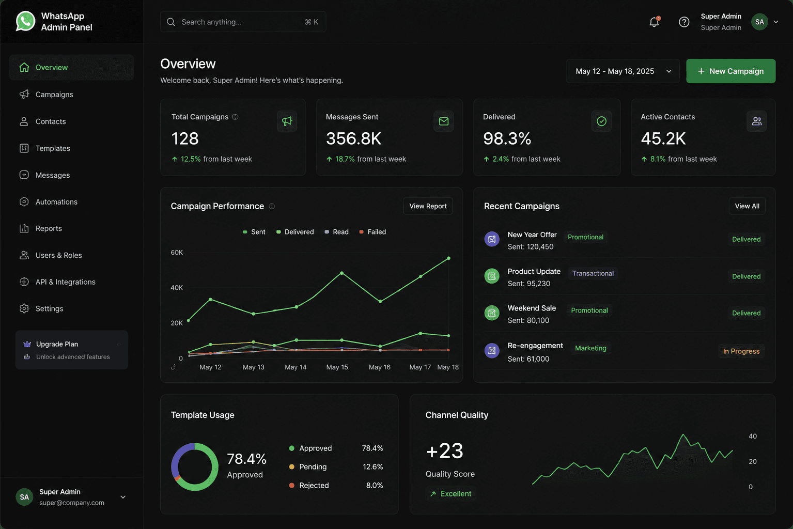
Task: Click the Product Update campaign icon
Action: click(492, 276)
